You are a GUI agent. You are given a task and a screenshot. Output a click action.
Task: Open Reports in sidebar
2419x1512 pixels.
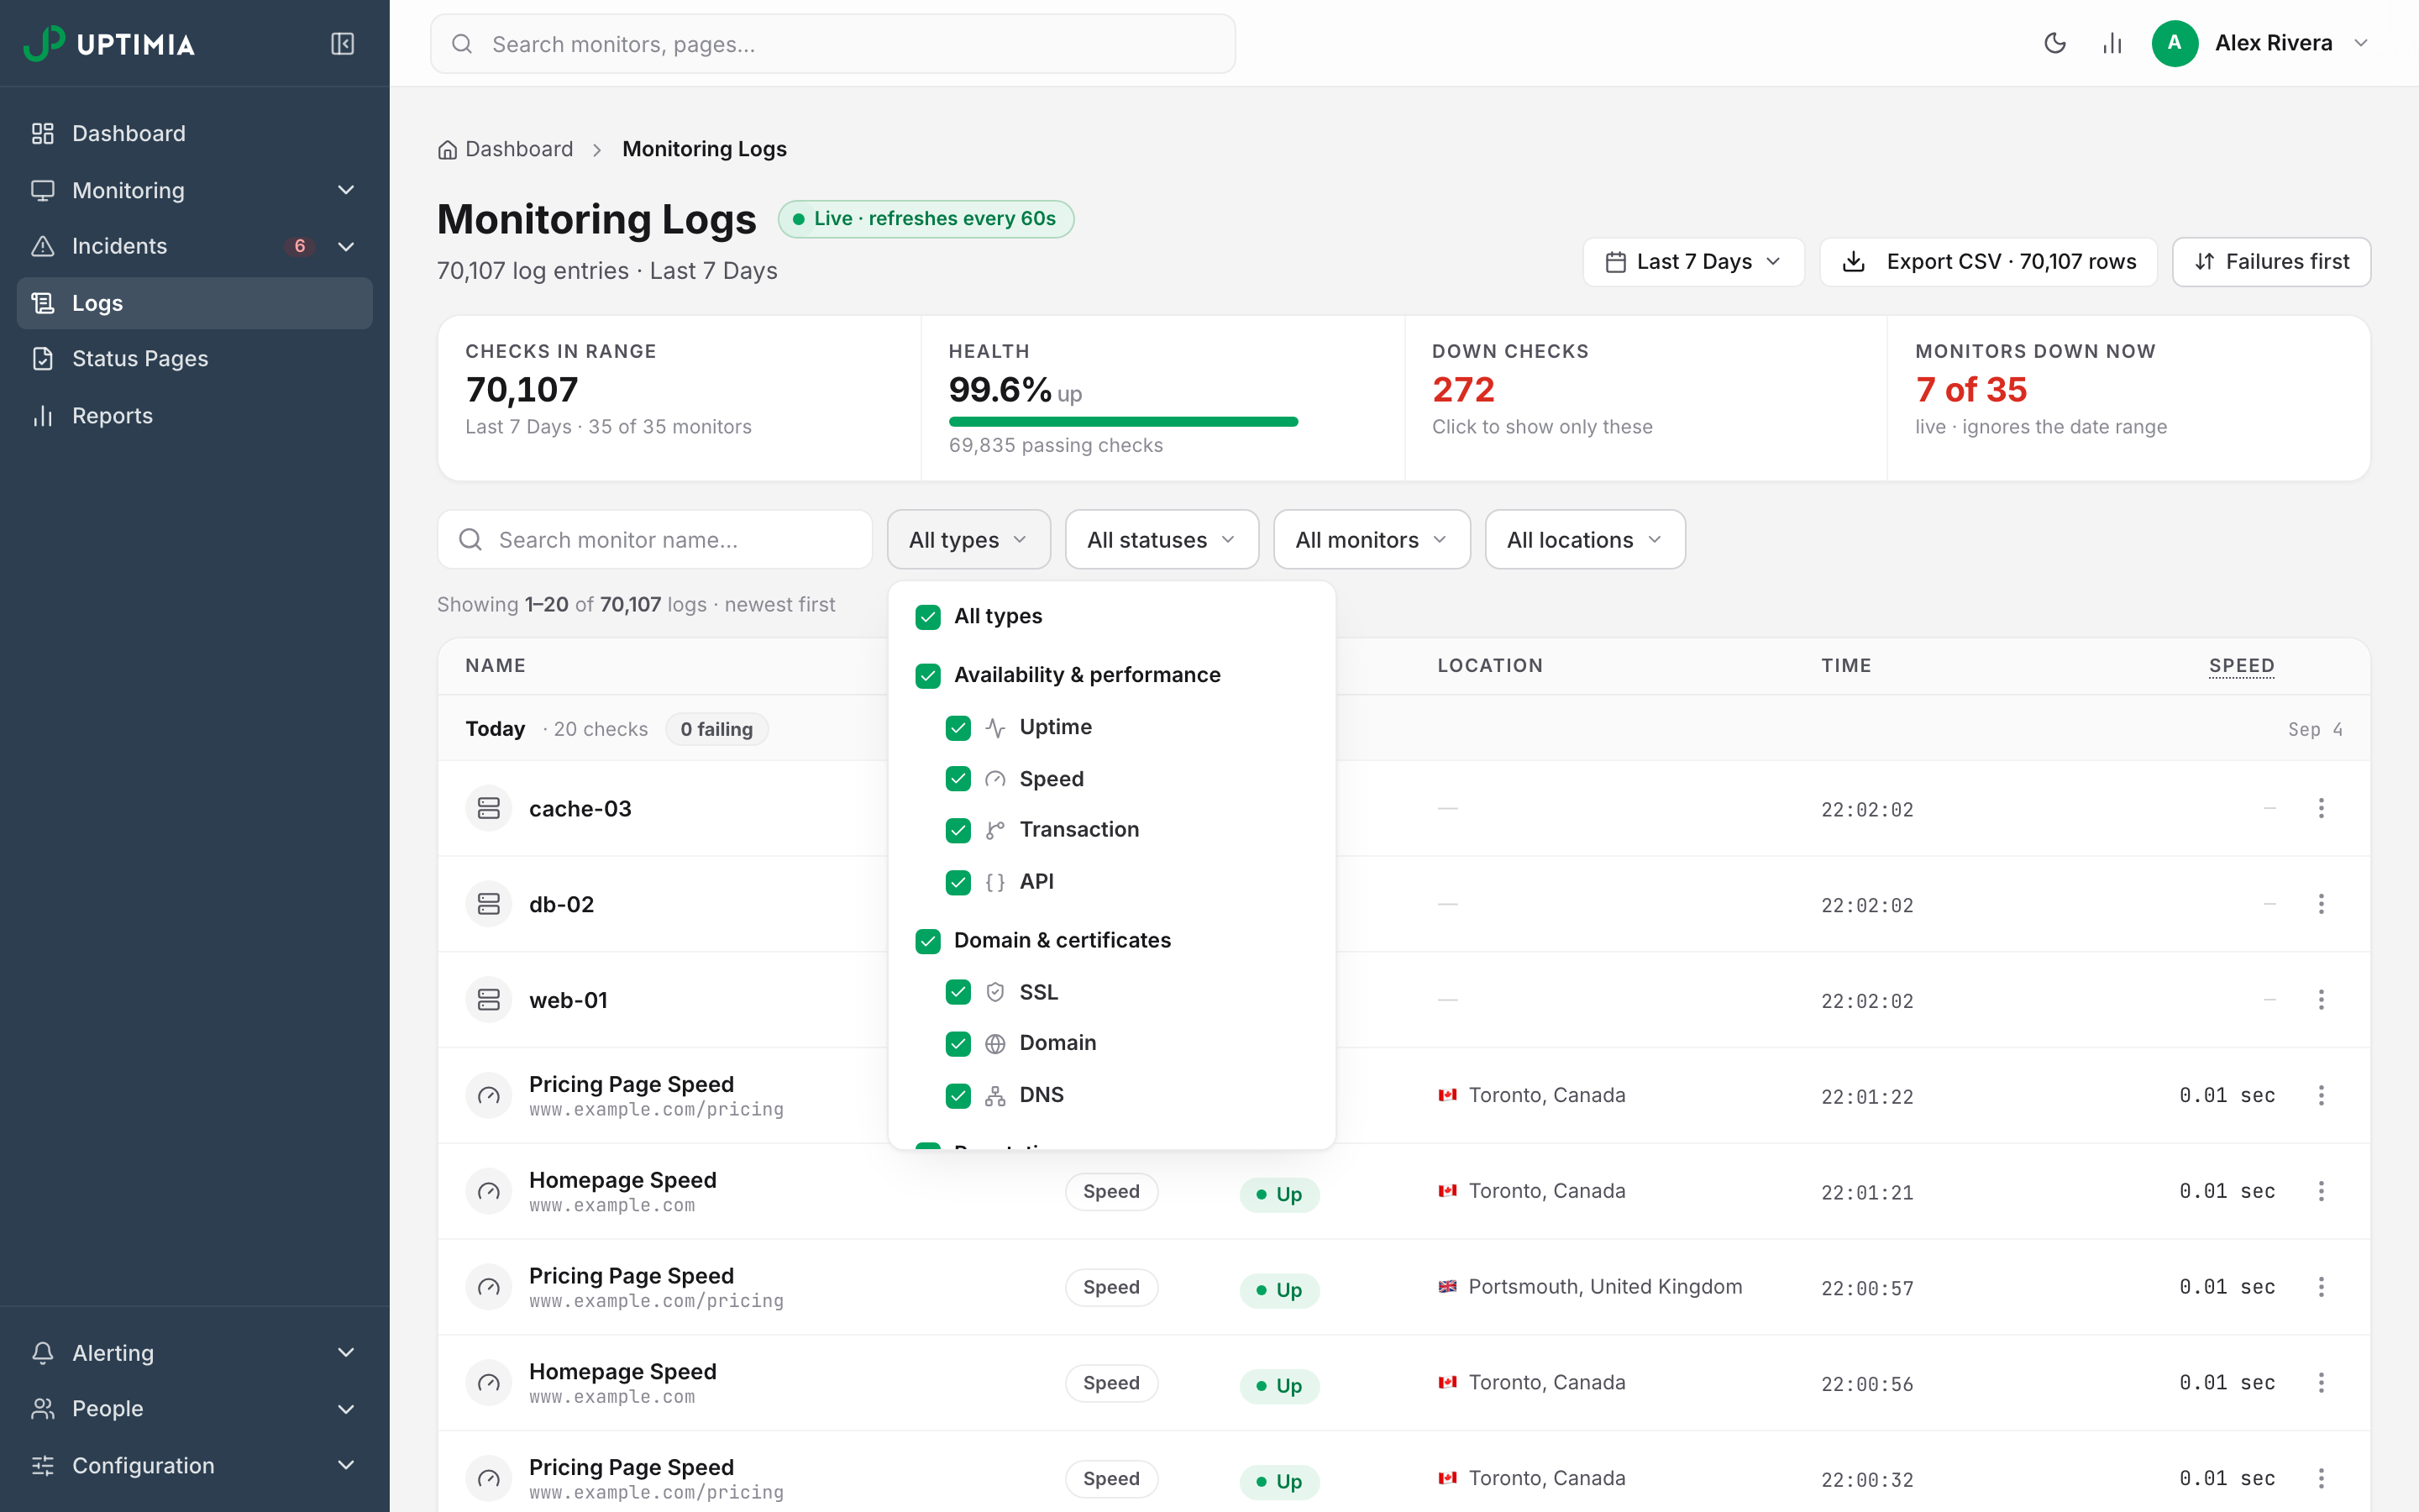pos(195,415)
